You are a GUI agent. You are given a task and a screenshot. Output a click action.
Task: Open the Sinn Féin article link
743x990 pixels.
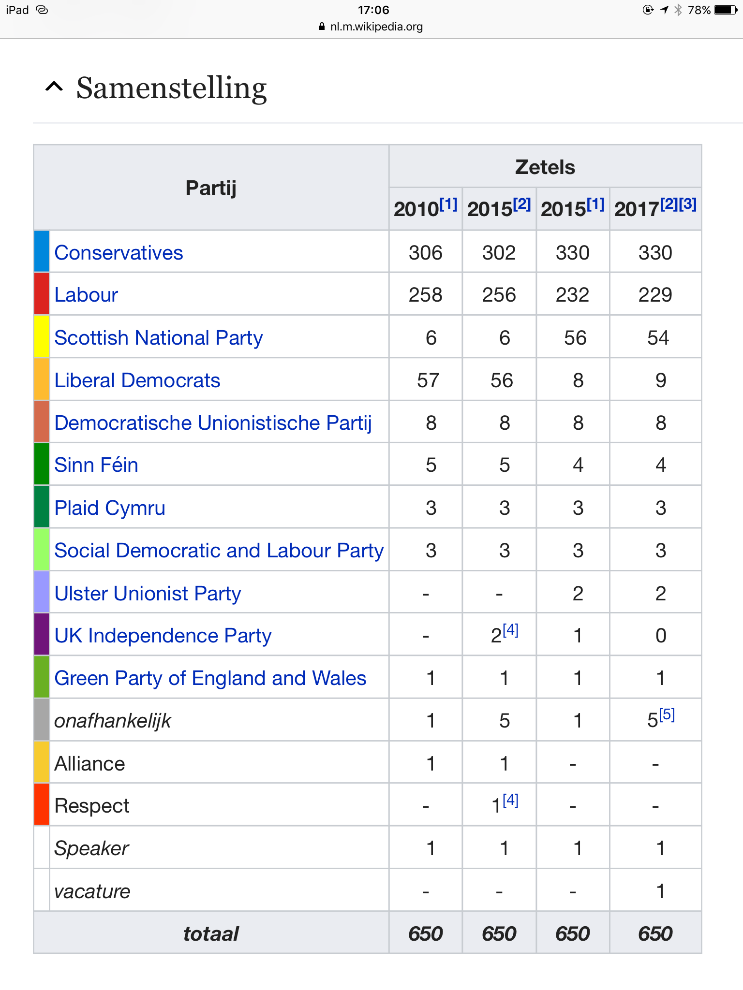(96, 465)
